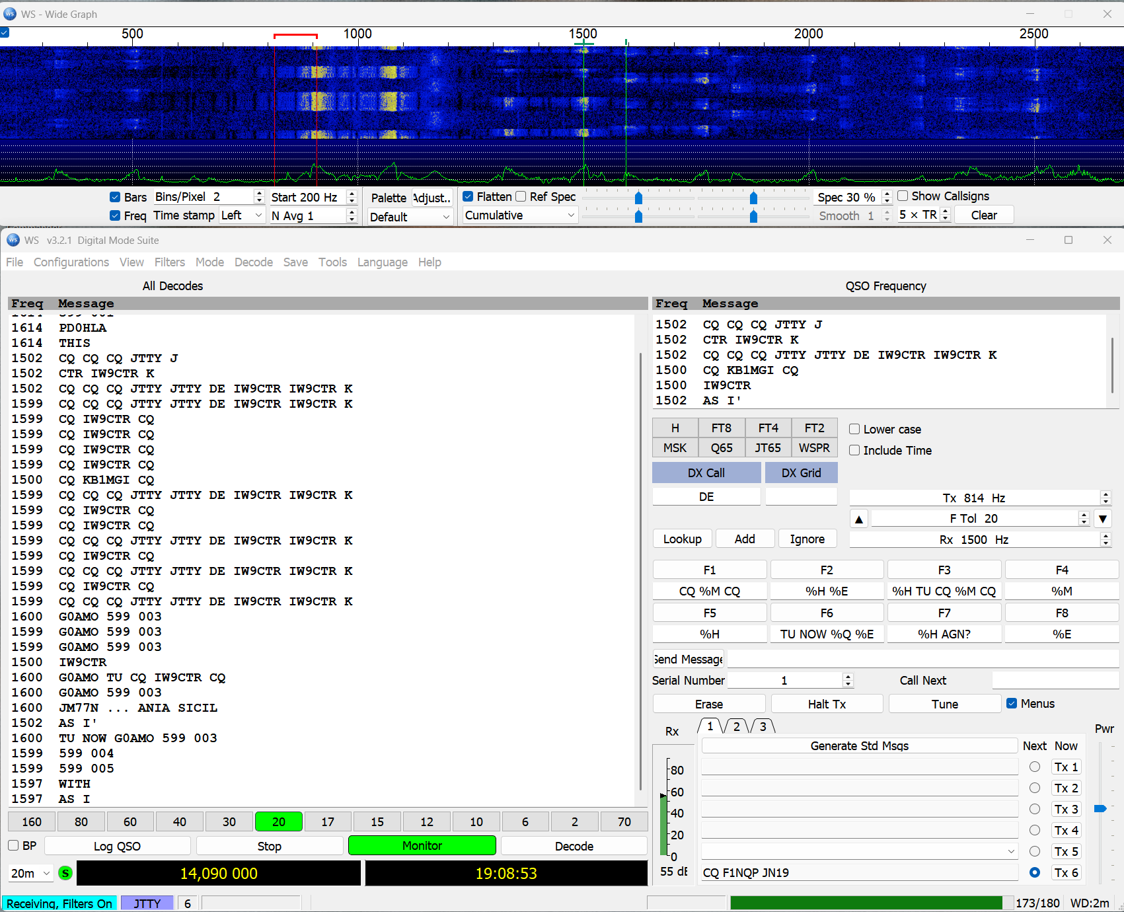Adjust the Bins/Pixel stepper
This screenshot has height=912, width=1124.
tap(259, 197)
